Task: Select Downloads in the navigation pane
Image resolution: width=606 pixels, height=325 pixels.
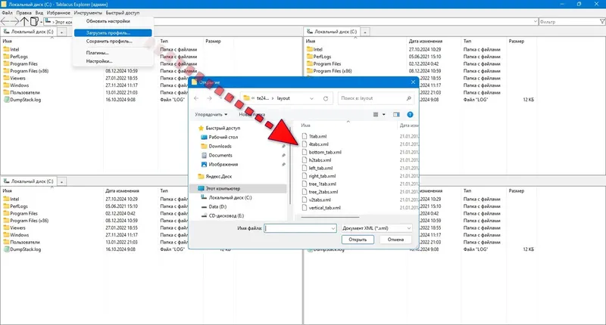Action: click(220, 146)
